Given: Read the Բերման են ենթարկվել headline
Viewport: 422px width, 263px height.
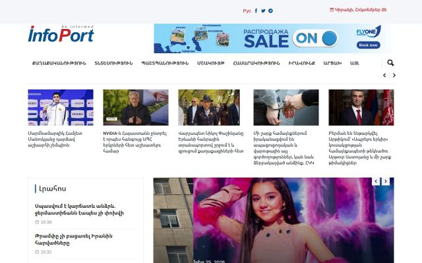Looking at the screenshot, I should 360,148.
